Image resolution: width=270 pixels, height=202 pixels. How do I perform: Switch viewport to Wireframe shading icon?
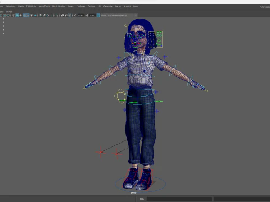pos(13,15)
